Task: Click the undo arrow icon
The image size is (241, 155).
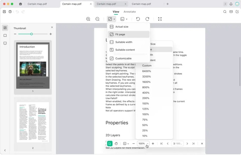Action: (17, 12)
